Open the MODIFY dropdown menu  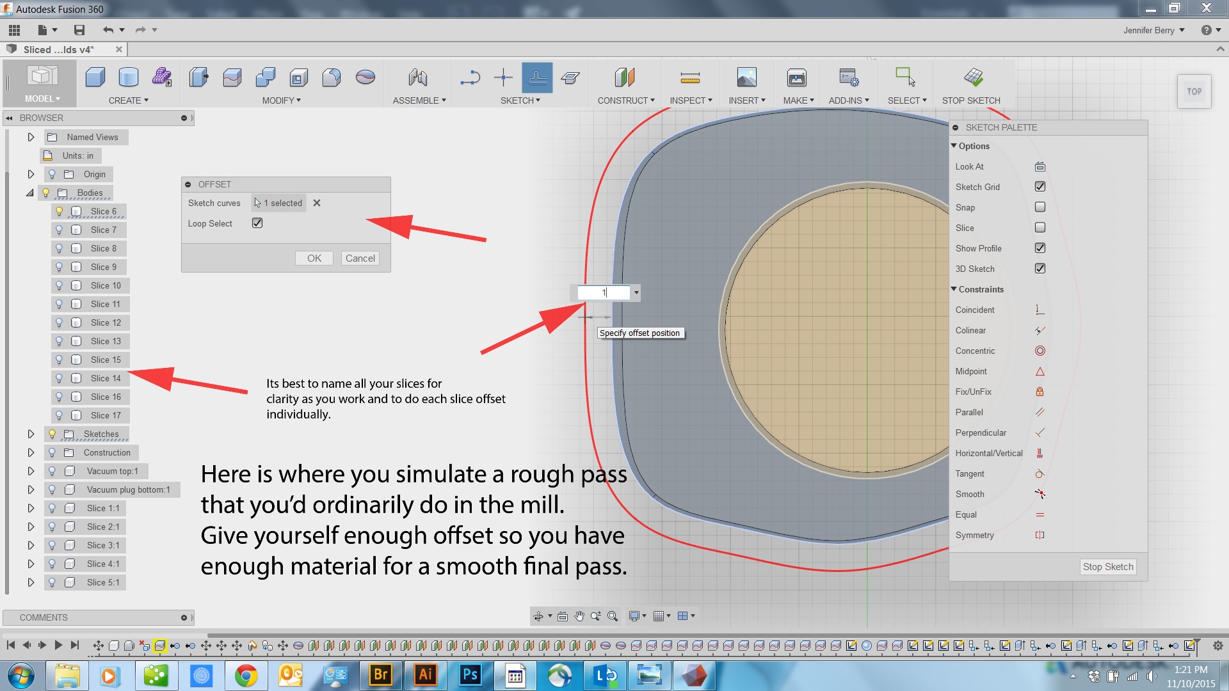(x=281, y=100)
